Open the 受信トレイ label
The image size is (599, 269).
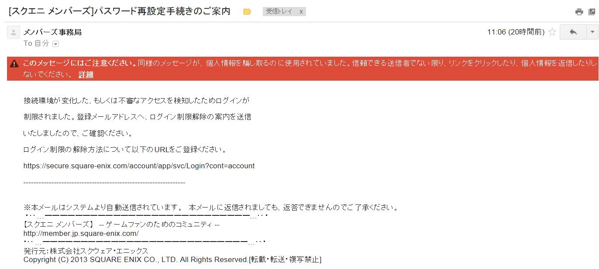pos(279,12)
